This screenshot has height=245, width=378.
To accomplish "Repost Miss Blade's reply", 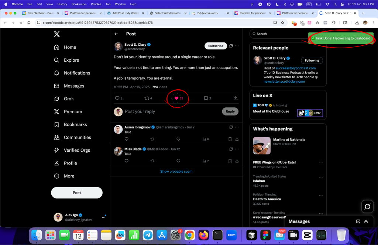I will (x=152, y=161).
